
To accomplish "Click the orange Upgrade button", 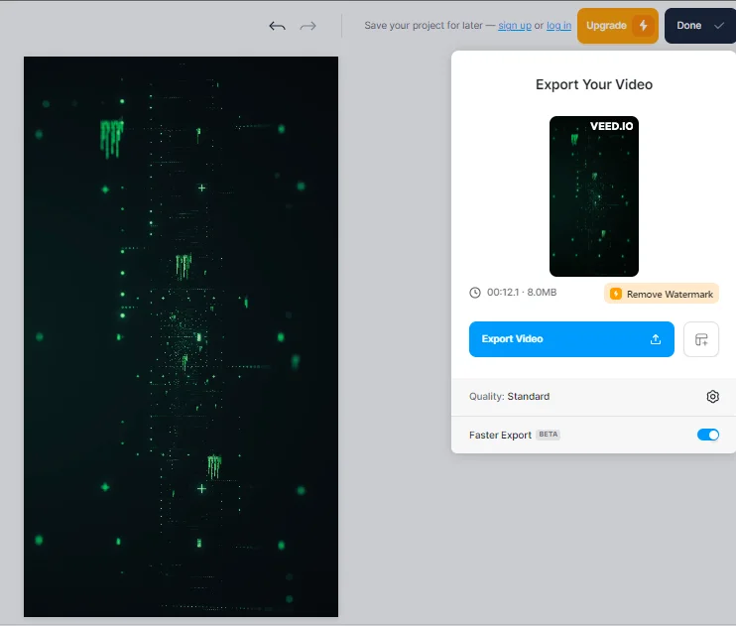I will 618,26.
